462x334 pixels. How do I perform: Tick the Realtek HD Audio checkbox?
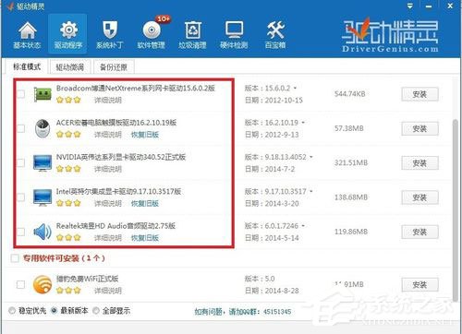click(20, 232)
